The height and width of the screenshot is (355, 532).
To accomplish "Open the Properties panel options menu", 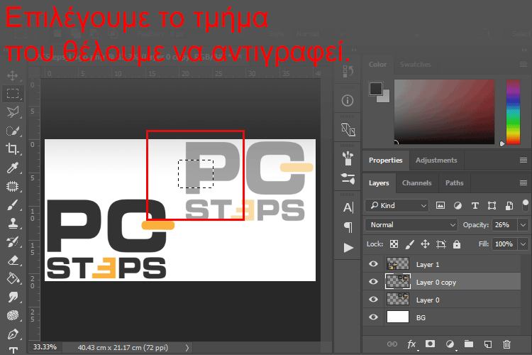I will click(x=523, y=160).
